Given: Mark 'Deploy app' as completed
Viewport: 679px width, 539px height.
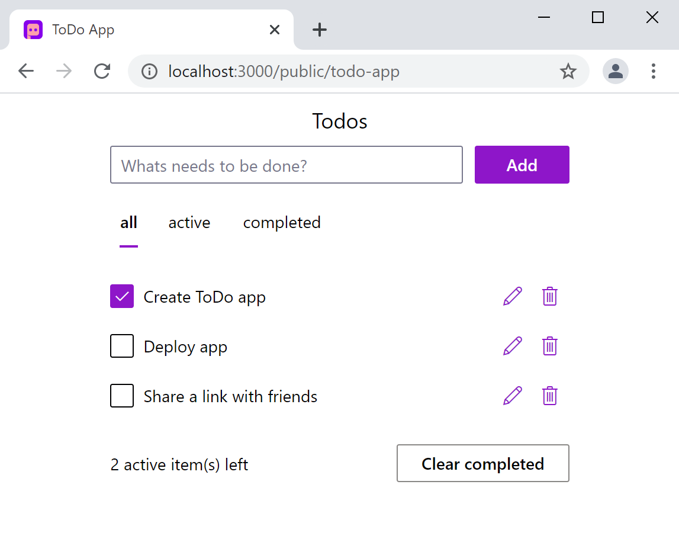Looking at the screenshot, I should [122, 346].
